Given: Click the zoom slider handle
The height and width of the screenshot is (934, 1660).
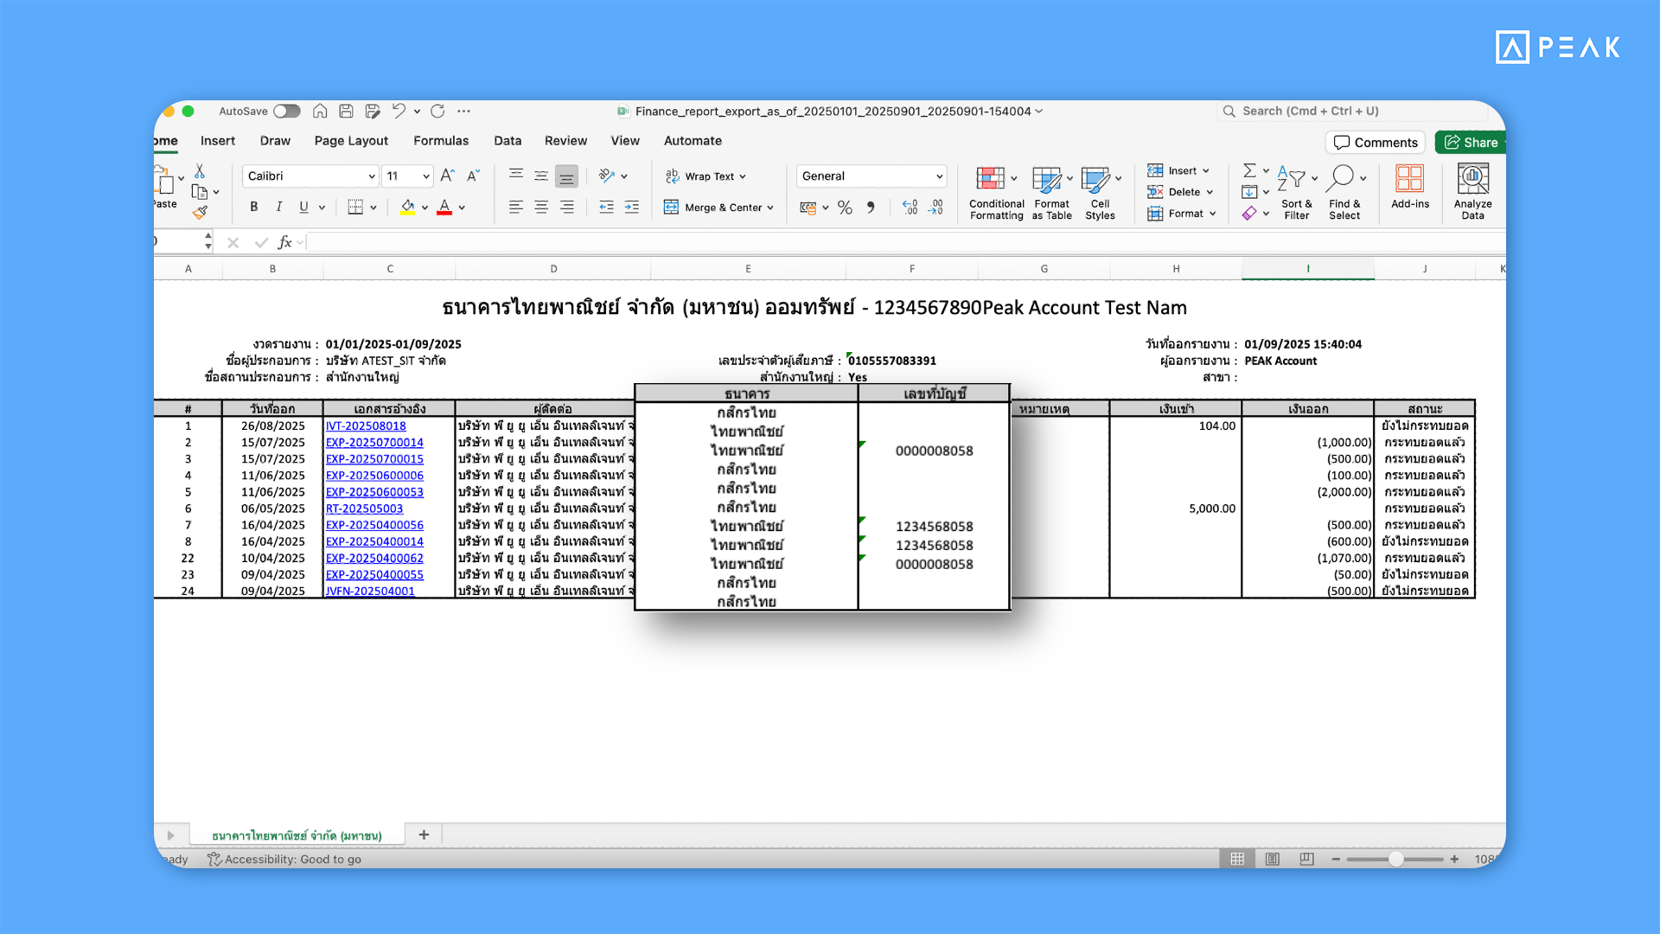Looking at the screenshot, I should pyautogui.click(x=1395, y=859).
